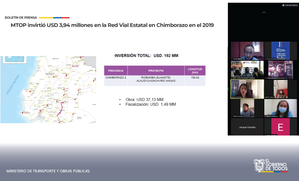Click the pink E avatar tile

coord(280,127)
